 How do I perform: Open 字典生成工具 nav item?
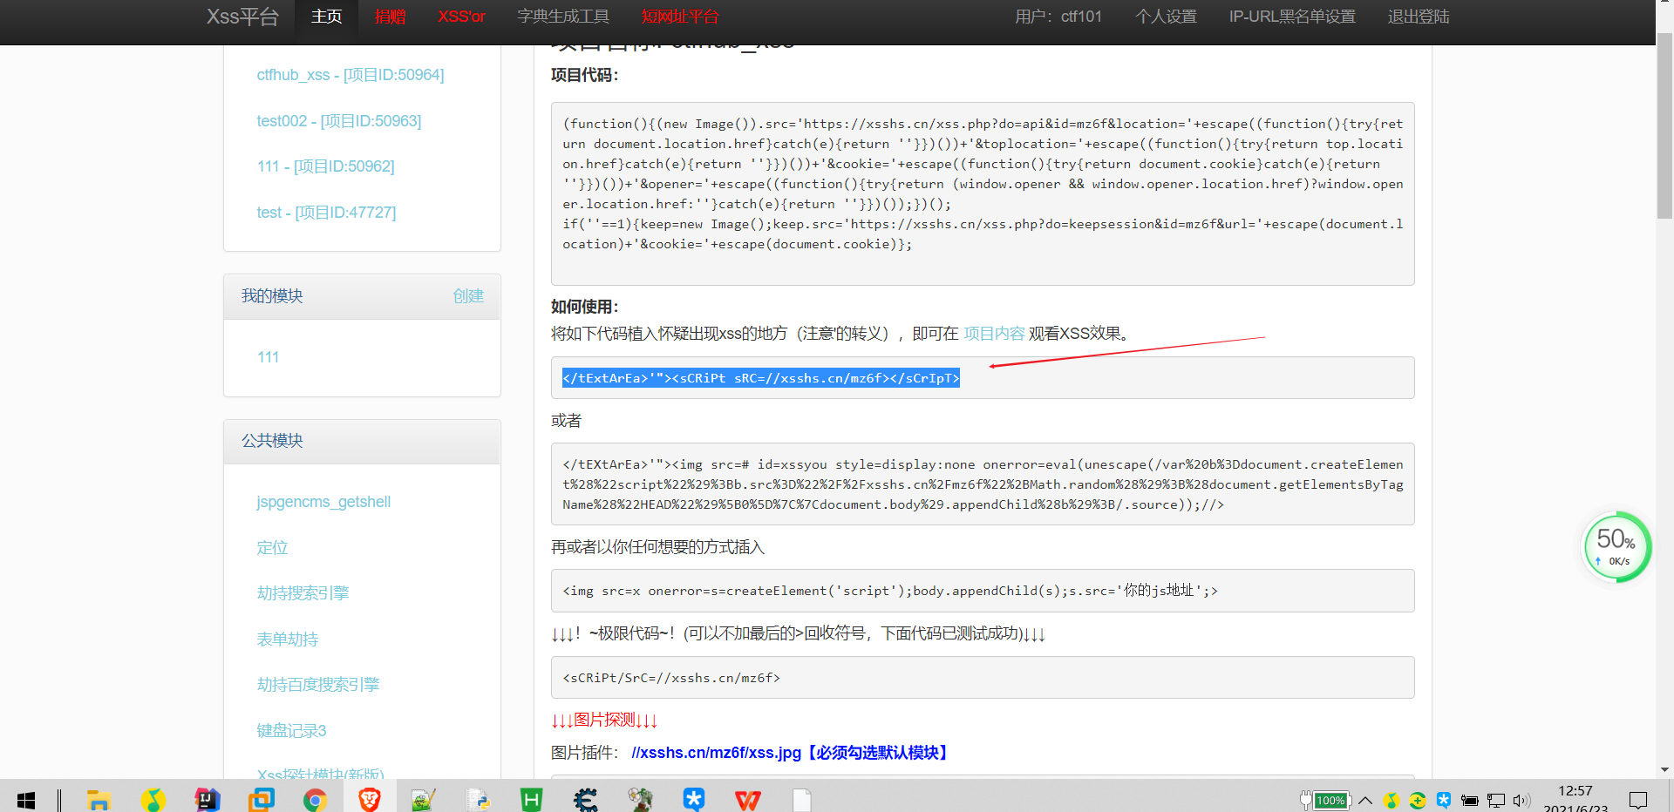563,17
